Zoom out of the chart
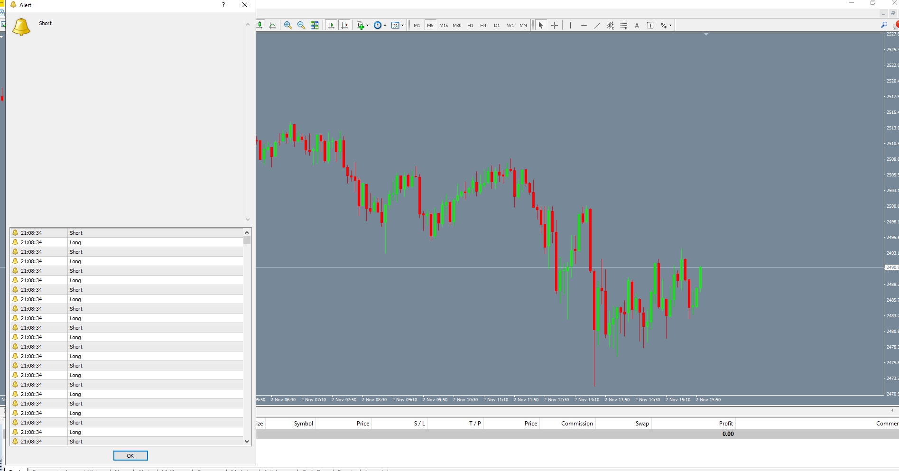This screenshot has width=899, height=471. [301, 25]
